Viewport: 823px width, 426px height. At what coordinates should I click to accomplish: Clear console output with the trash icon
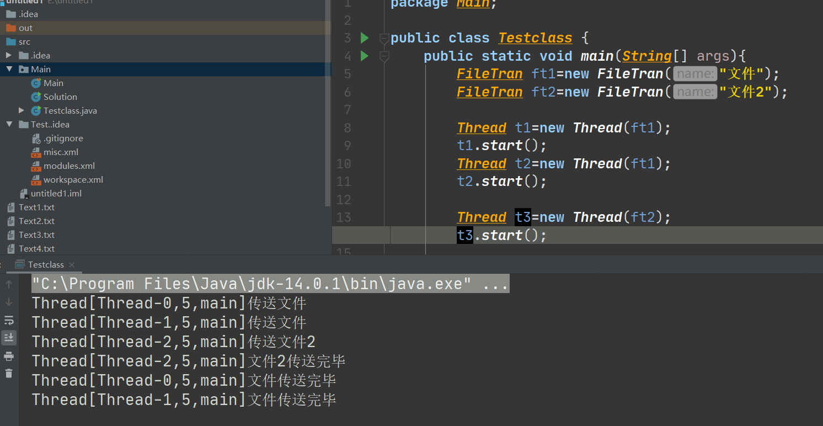pyautogui.click(x=9, y=374)
